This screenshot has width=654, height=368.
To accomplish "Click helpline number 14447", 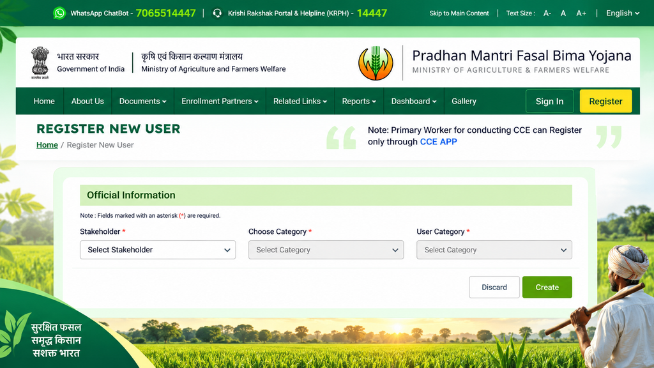I will point(372,13).
